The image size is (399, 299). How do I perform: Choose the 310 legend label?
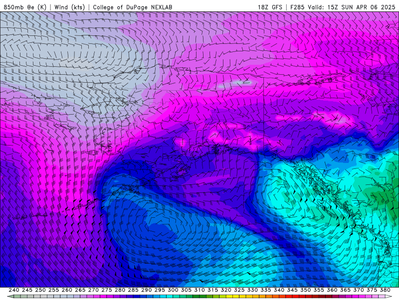click(199, 290)
